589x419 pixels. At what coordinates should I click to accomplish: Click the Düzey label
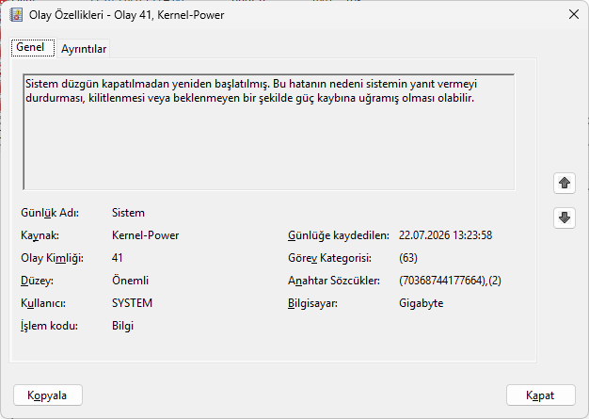[38, 281]
